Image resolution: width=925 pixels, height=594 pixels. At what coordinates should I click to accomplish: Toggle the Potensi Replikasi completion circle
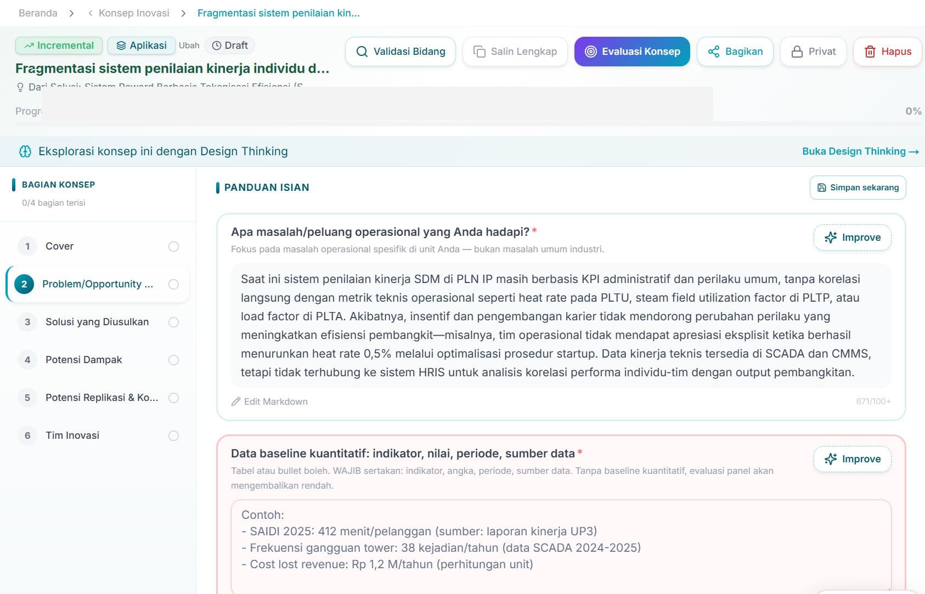173,398
